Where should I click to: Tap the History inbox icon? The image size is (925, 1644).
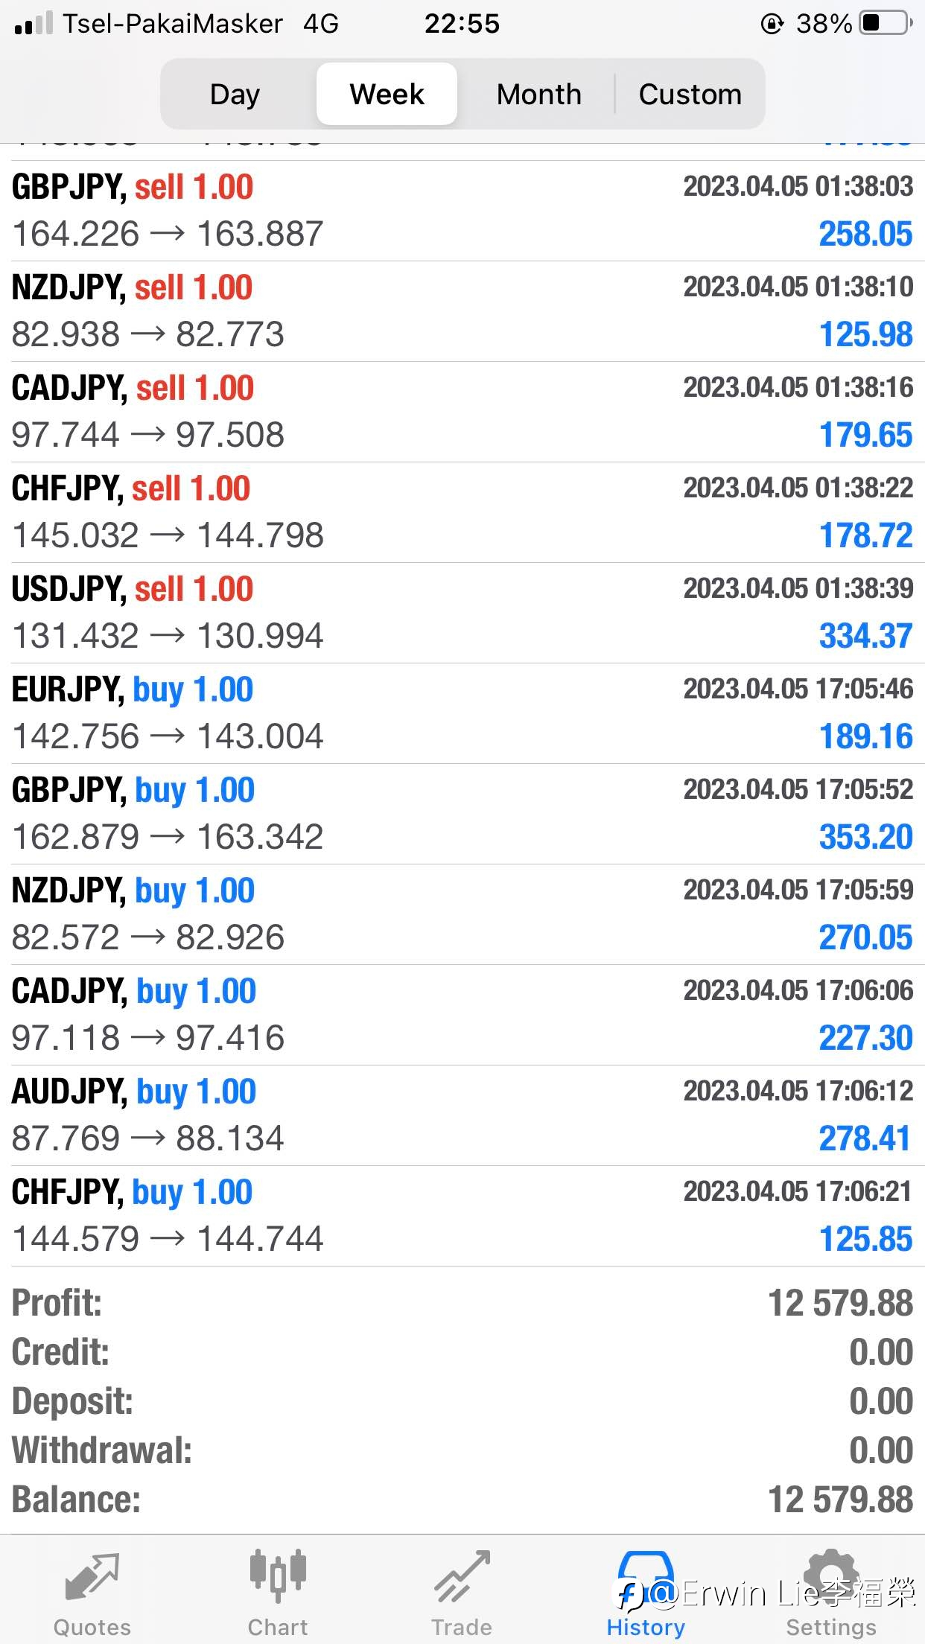646,1575
